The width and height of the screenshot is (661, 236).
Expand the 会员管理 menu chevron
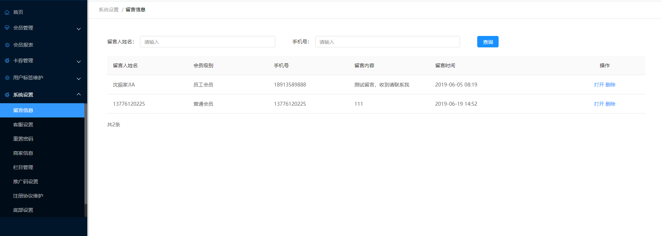click(x=79, y=29)
